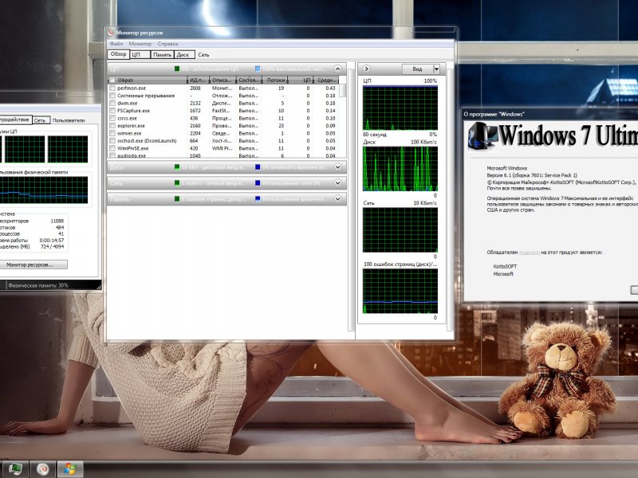638x478 pixels.
Task: Switch to the Диск tab
Action: pyautogui.click(x=185, y=54)
